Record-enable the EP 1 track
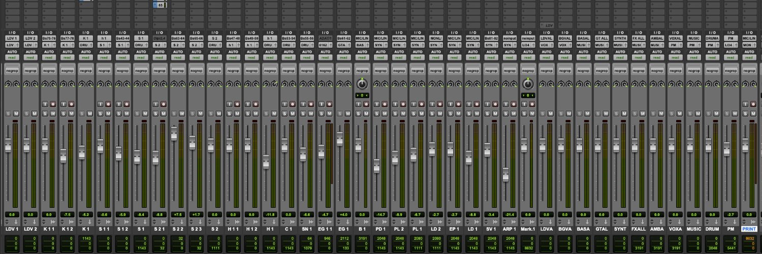Image resolution: width=762 pixels, height=254 pixels. point(457,104)
